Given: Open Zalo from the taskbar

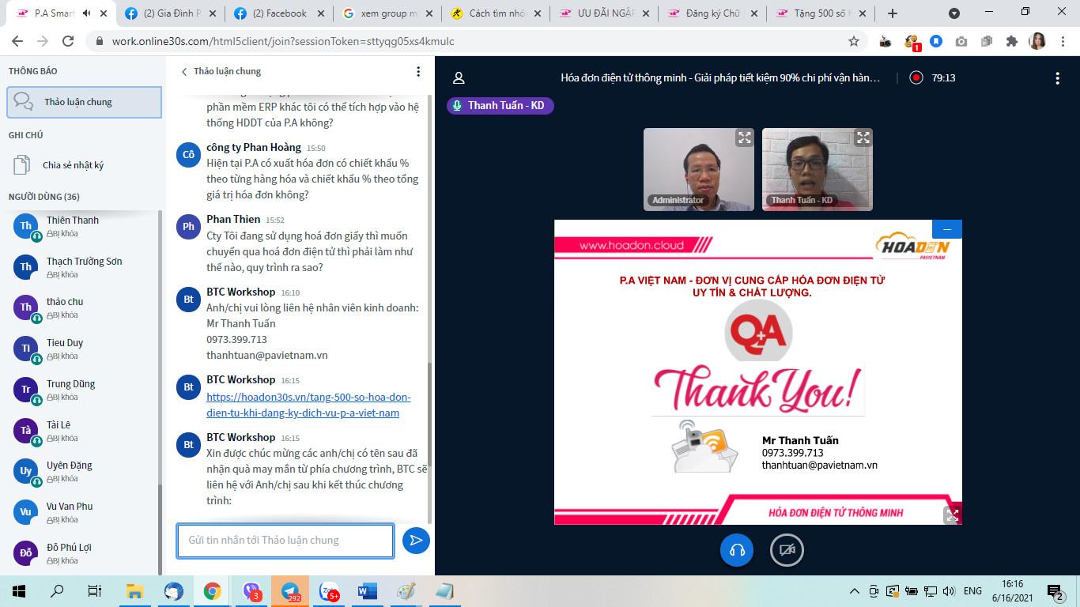Looking at the screenshot, I should tap(329, 591).
